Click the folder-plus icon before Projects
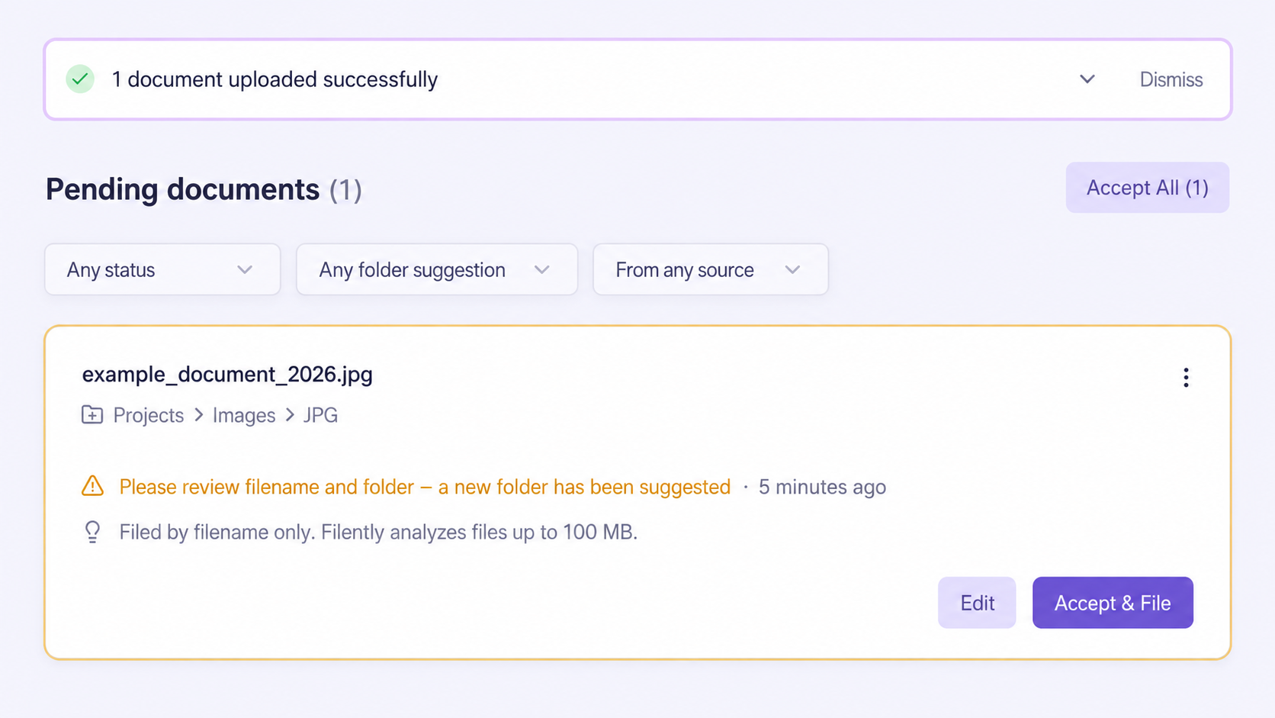This screenshot has width=1275, height=718. point(92,415)
